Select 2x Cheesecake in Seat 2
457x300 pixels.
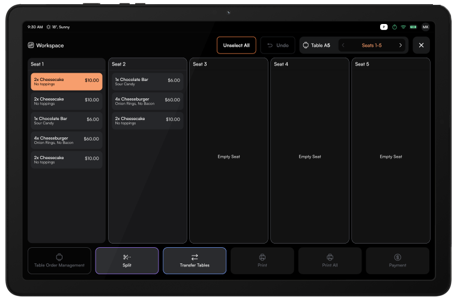[148, 121]
